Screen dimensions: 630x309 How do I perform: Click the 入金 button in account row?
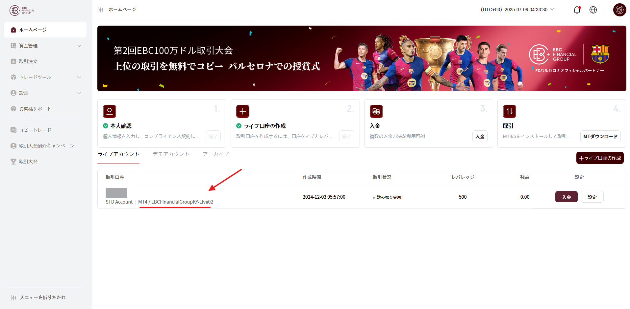pyautogui.click(x=567, y=197)
